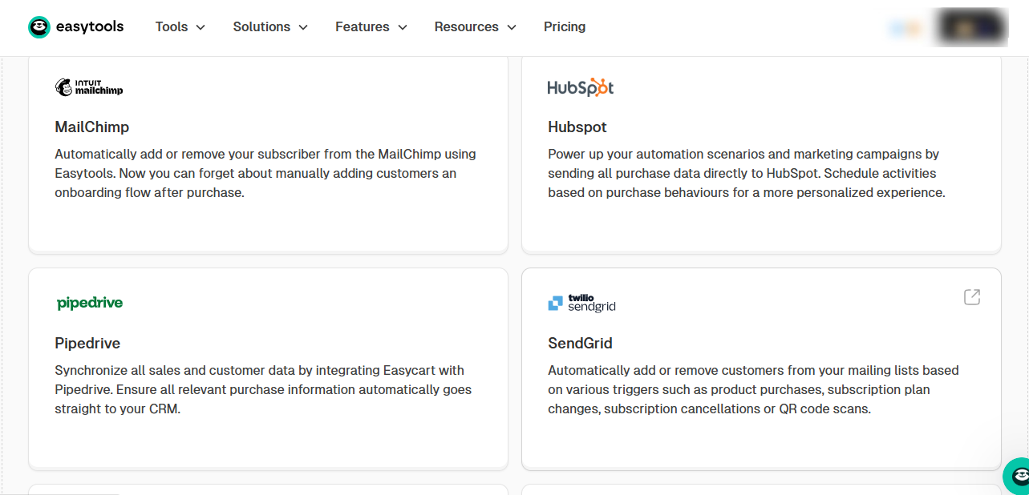
Task: Select Pricing in the navigation bar
Action: click(x=565, y=26)
